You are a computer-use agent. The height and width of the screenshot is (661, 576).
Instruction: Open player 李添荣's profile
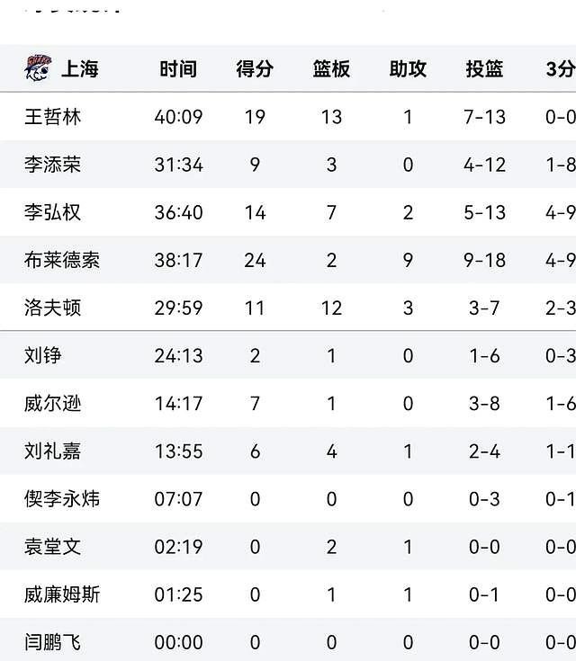pos(53,165)
